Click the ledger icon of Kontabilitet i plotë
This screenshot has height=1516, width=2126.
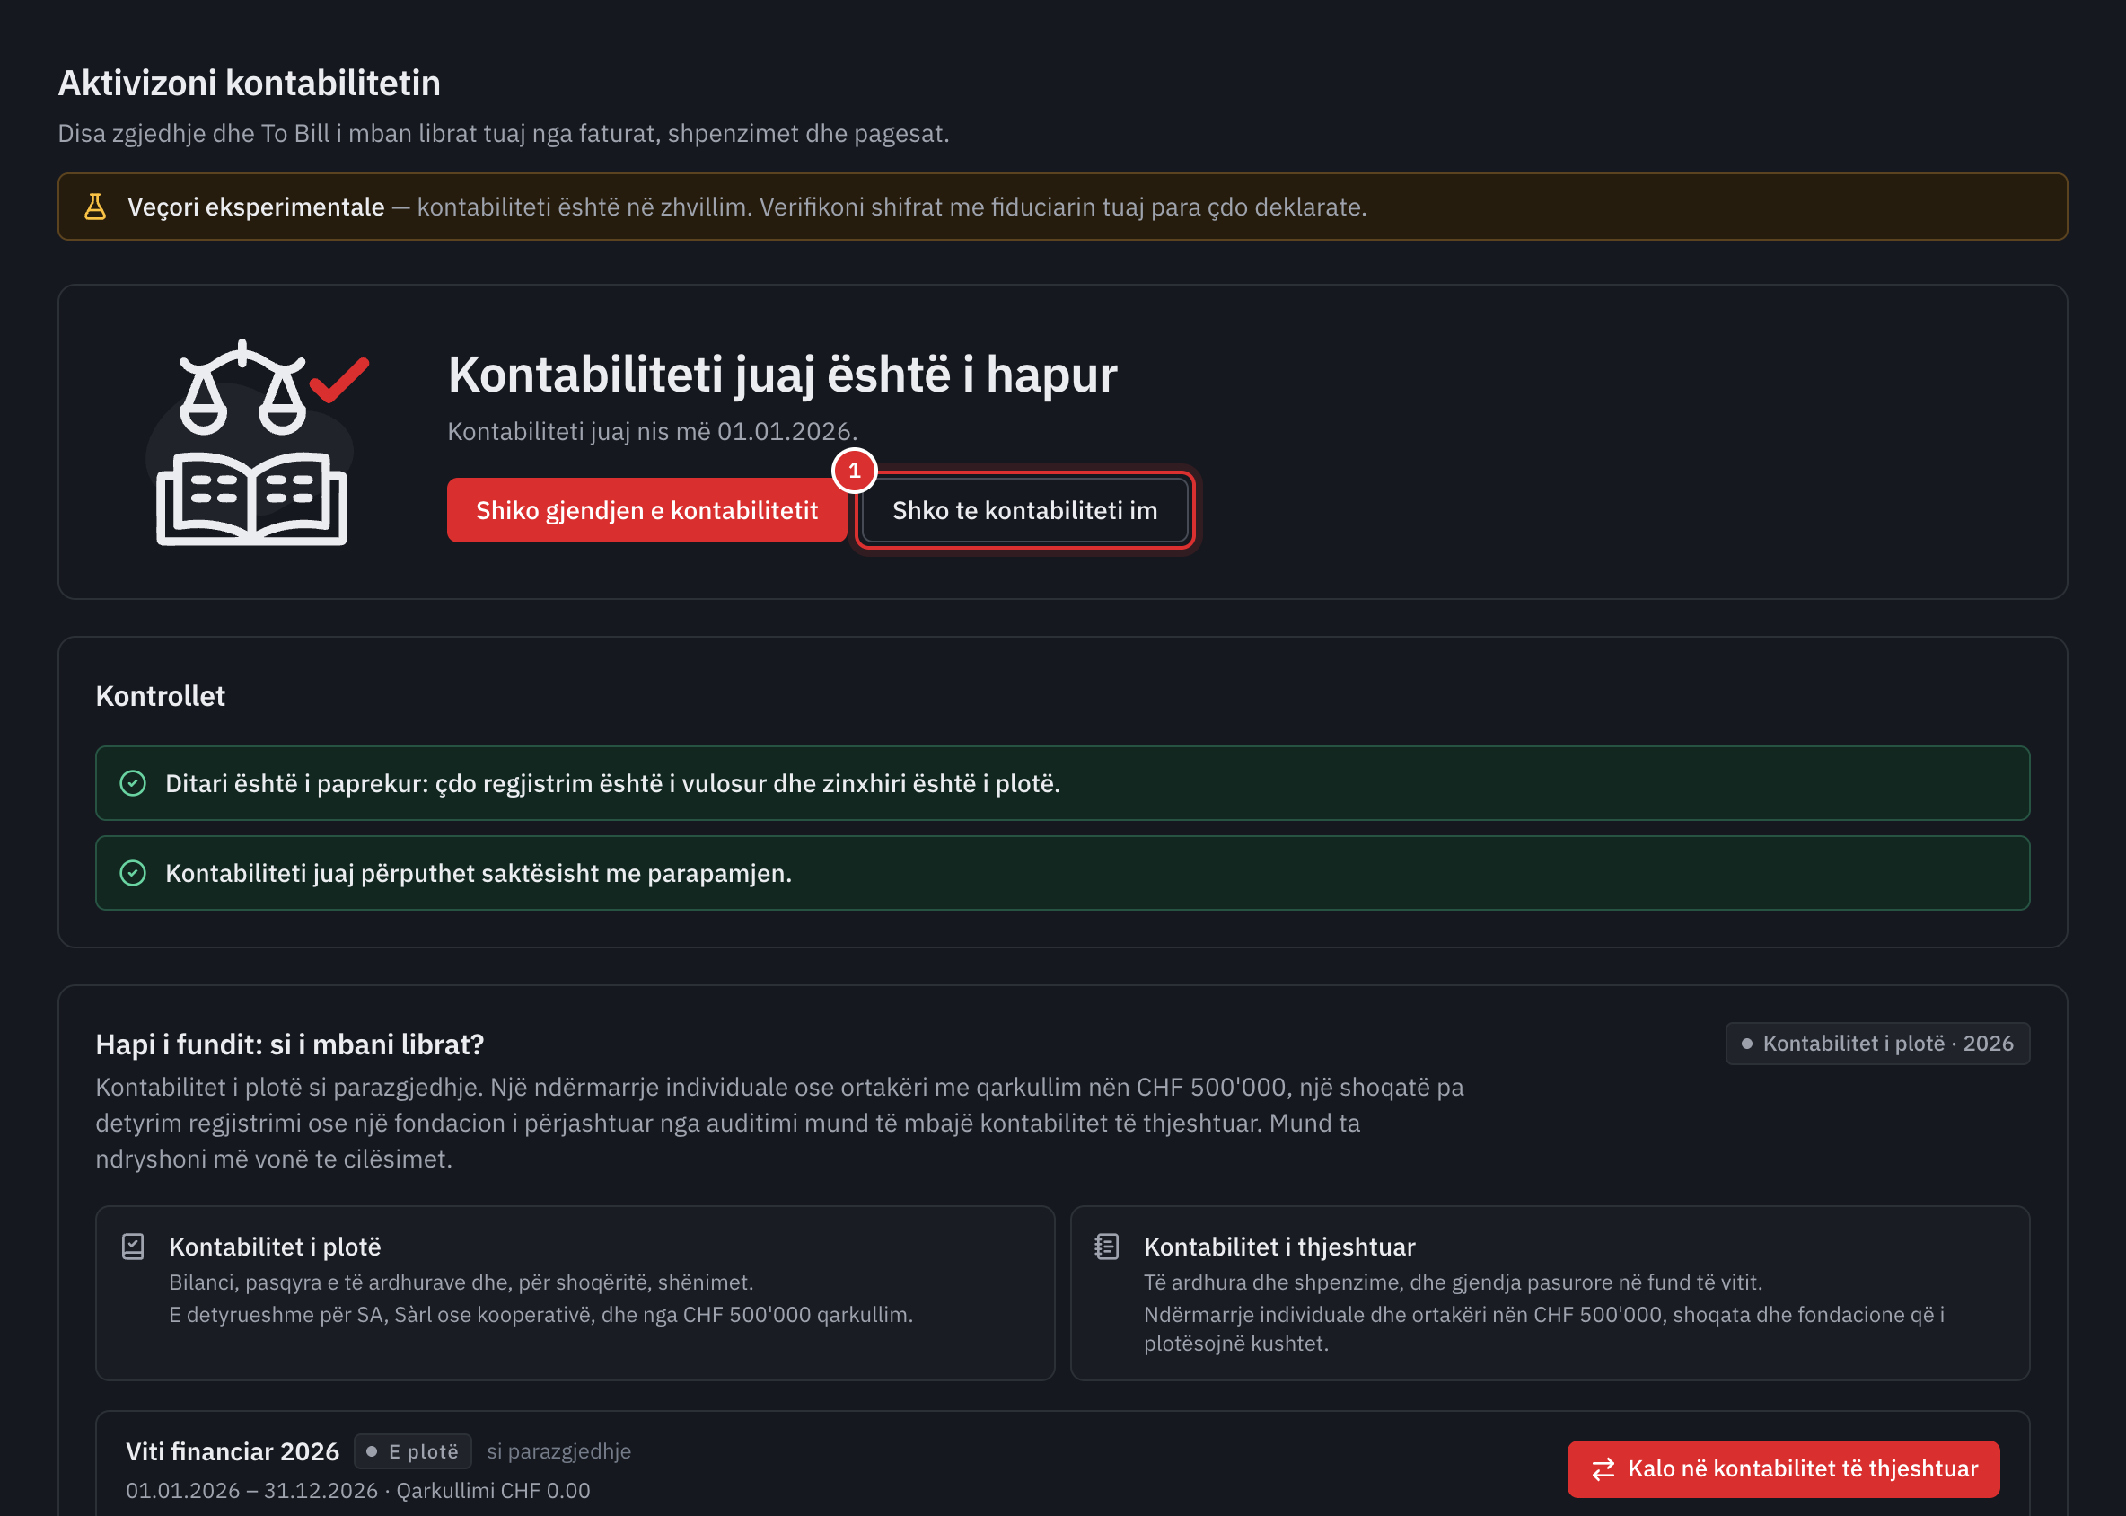[134, 1247]
